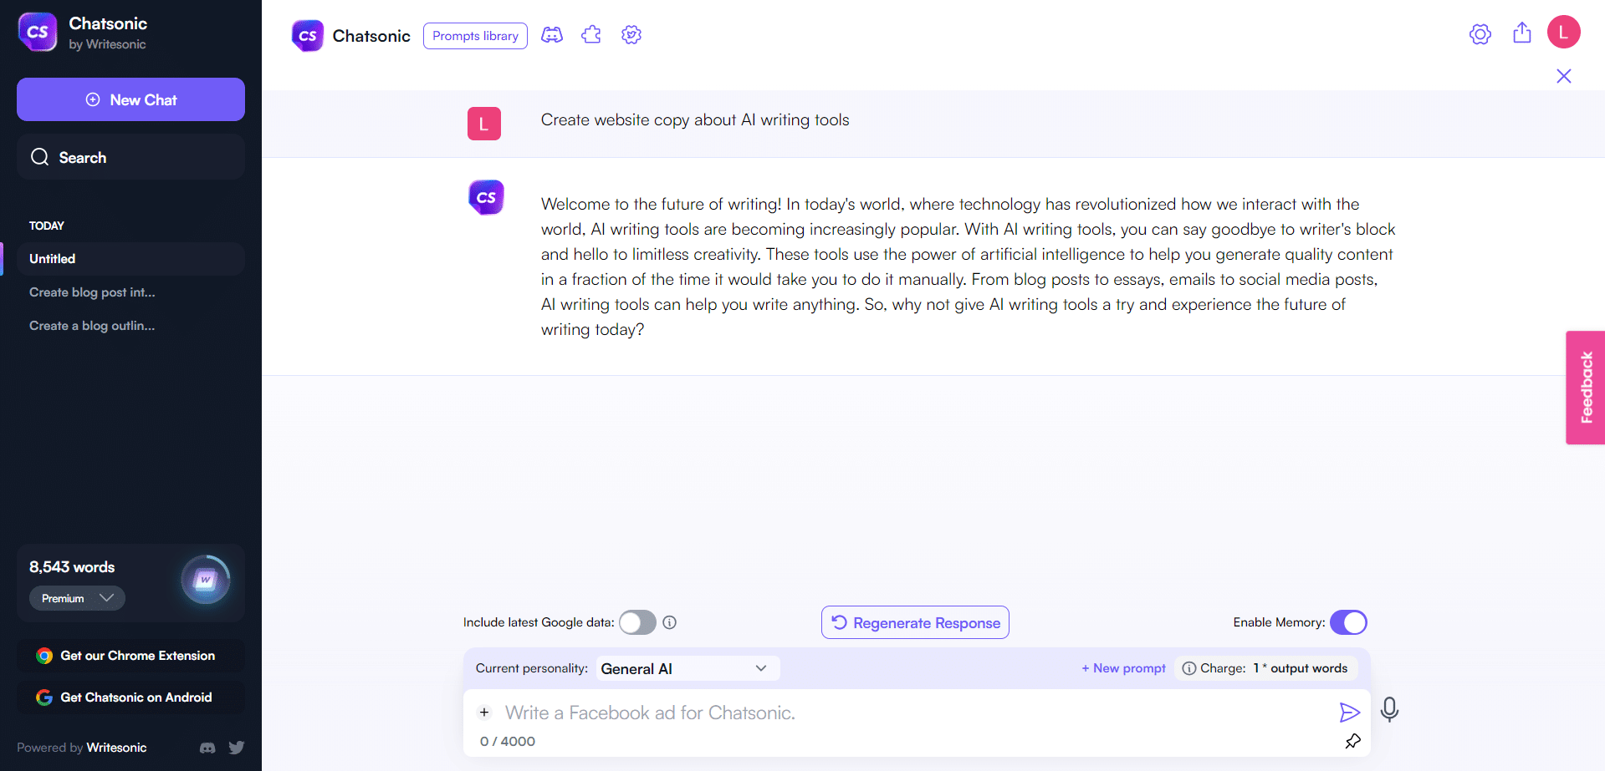Open the Untitled chat
1605x771 pixels.
pos(130,259)
